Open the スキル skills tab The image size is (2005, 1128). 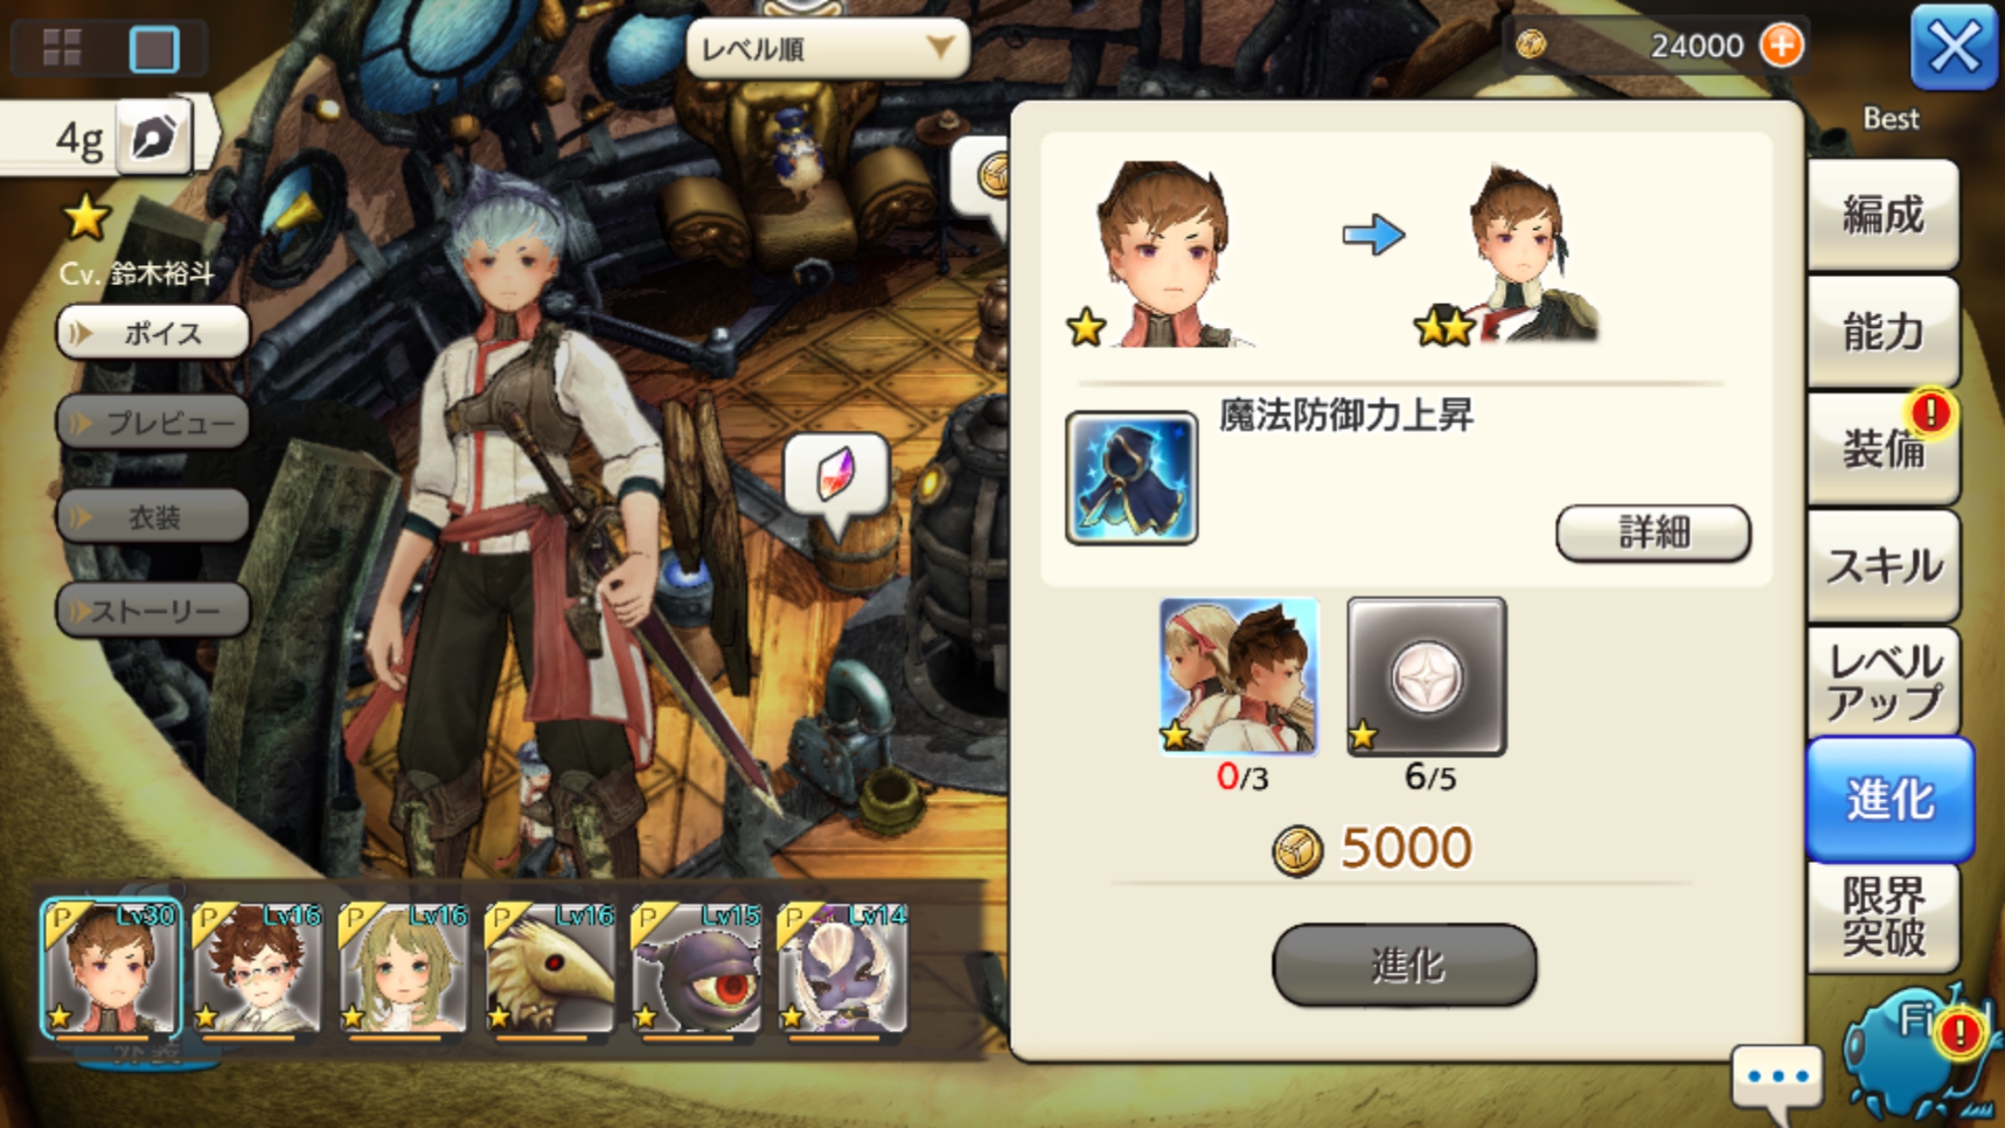click(1883, 567)
